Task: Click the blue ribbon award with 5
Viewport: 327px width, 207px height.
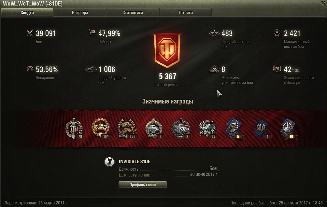Action: (x=234, y=129)
